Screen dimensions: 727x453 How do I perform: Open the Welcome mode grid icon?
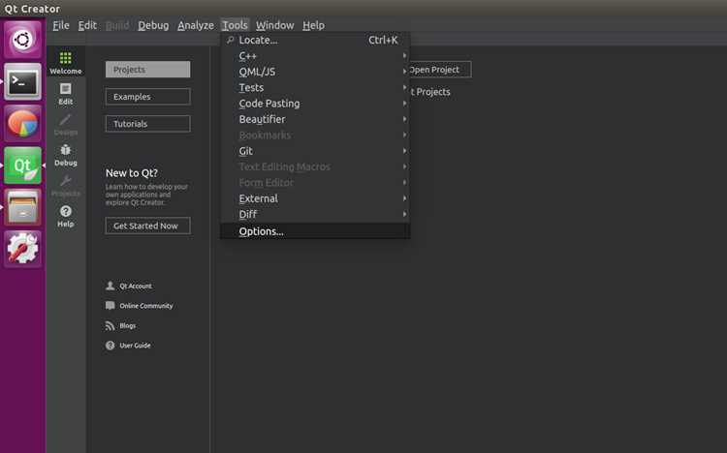65,58
